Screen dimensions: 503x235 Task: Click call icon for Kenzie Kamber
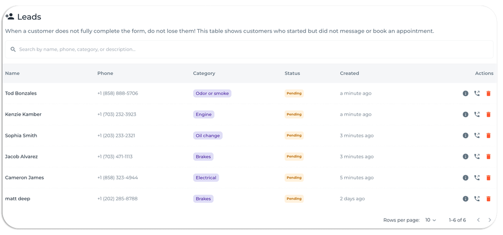[477, 115]
